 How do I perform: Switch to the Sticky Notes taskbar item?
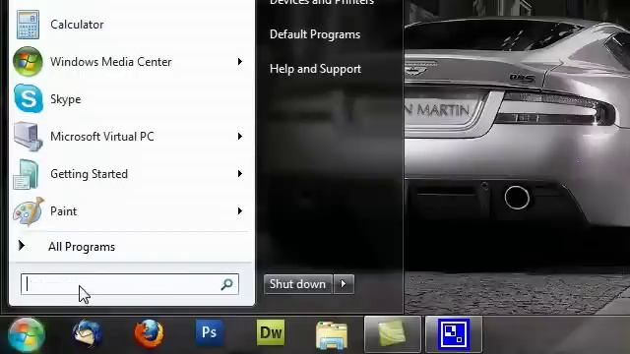tap(393, 334)
